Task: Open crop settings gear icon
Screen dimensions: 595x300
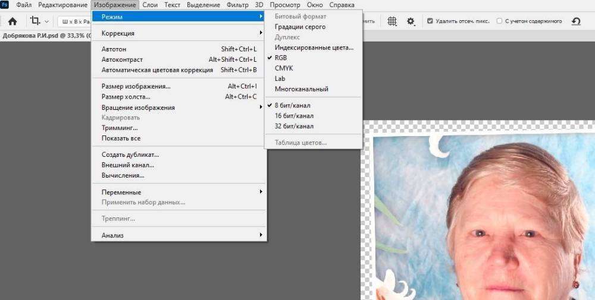Action: 411,21
